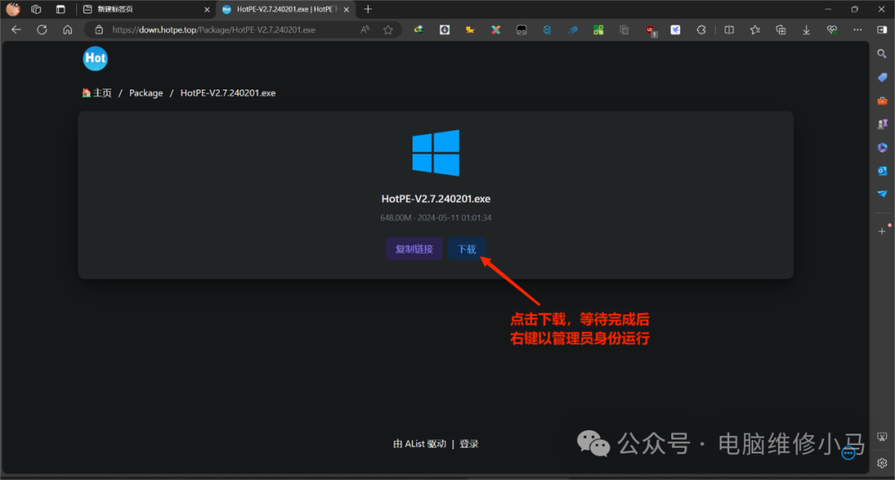Click the 复制链接 copy link button
Image resolution: width=895 pixels, height=480 pixels.
pos(414,249)
